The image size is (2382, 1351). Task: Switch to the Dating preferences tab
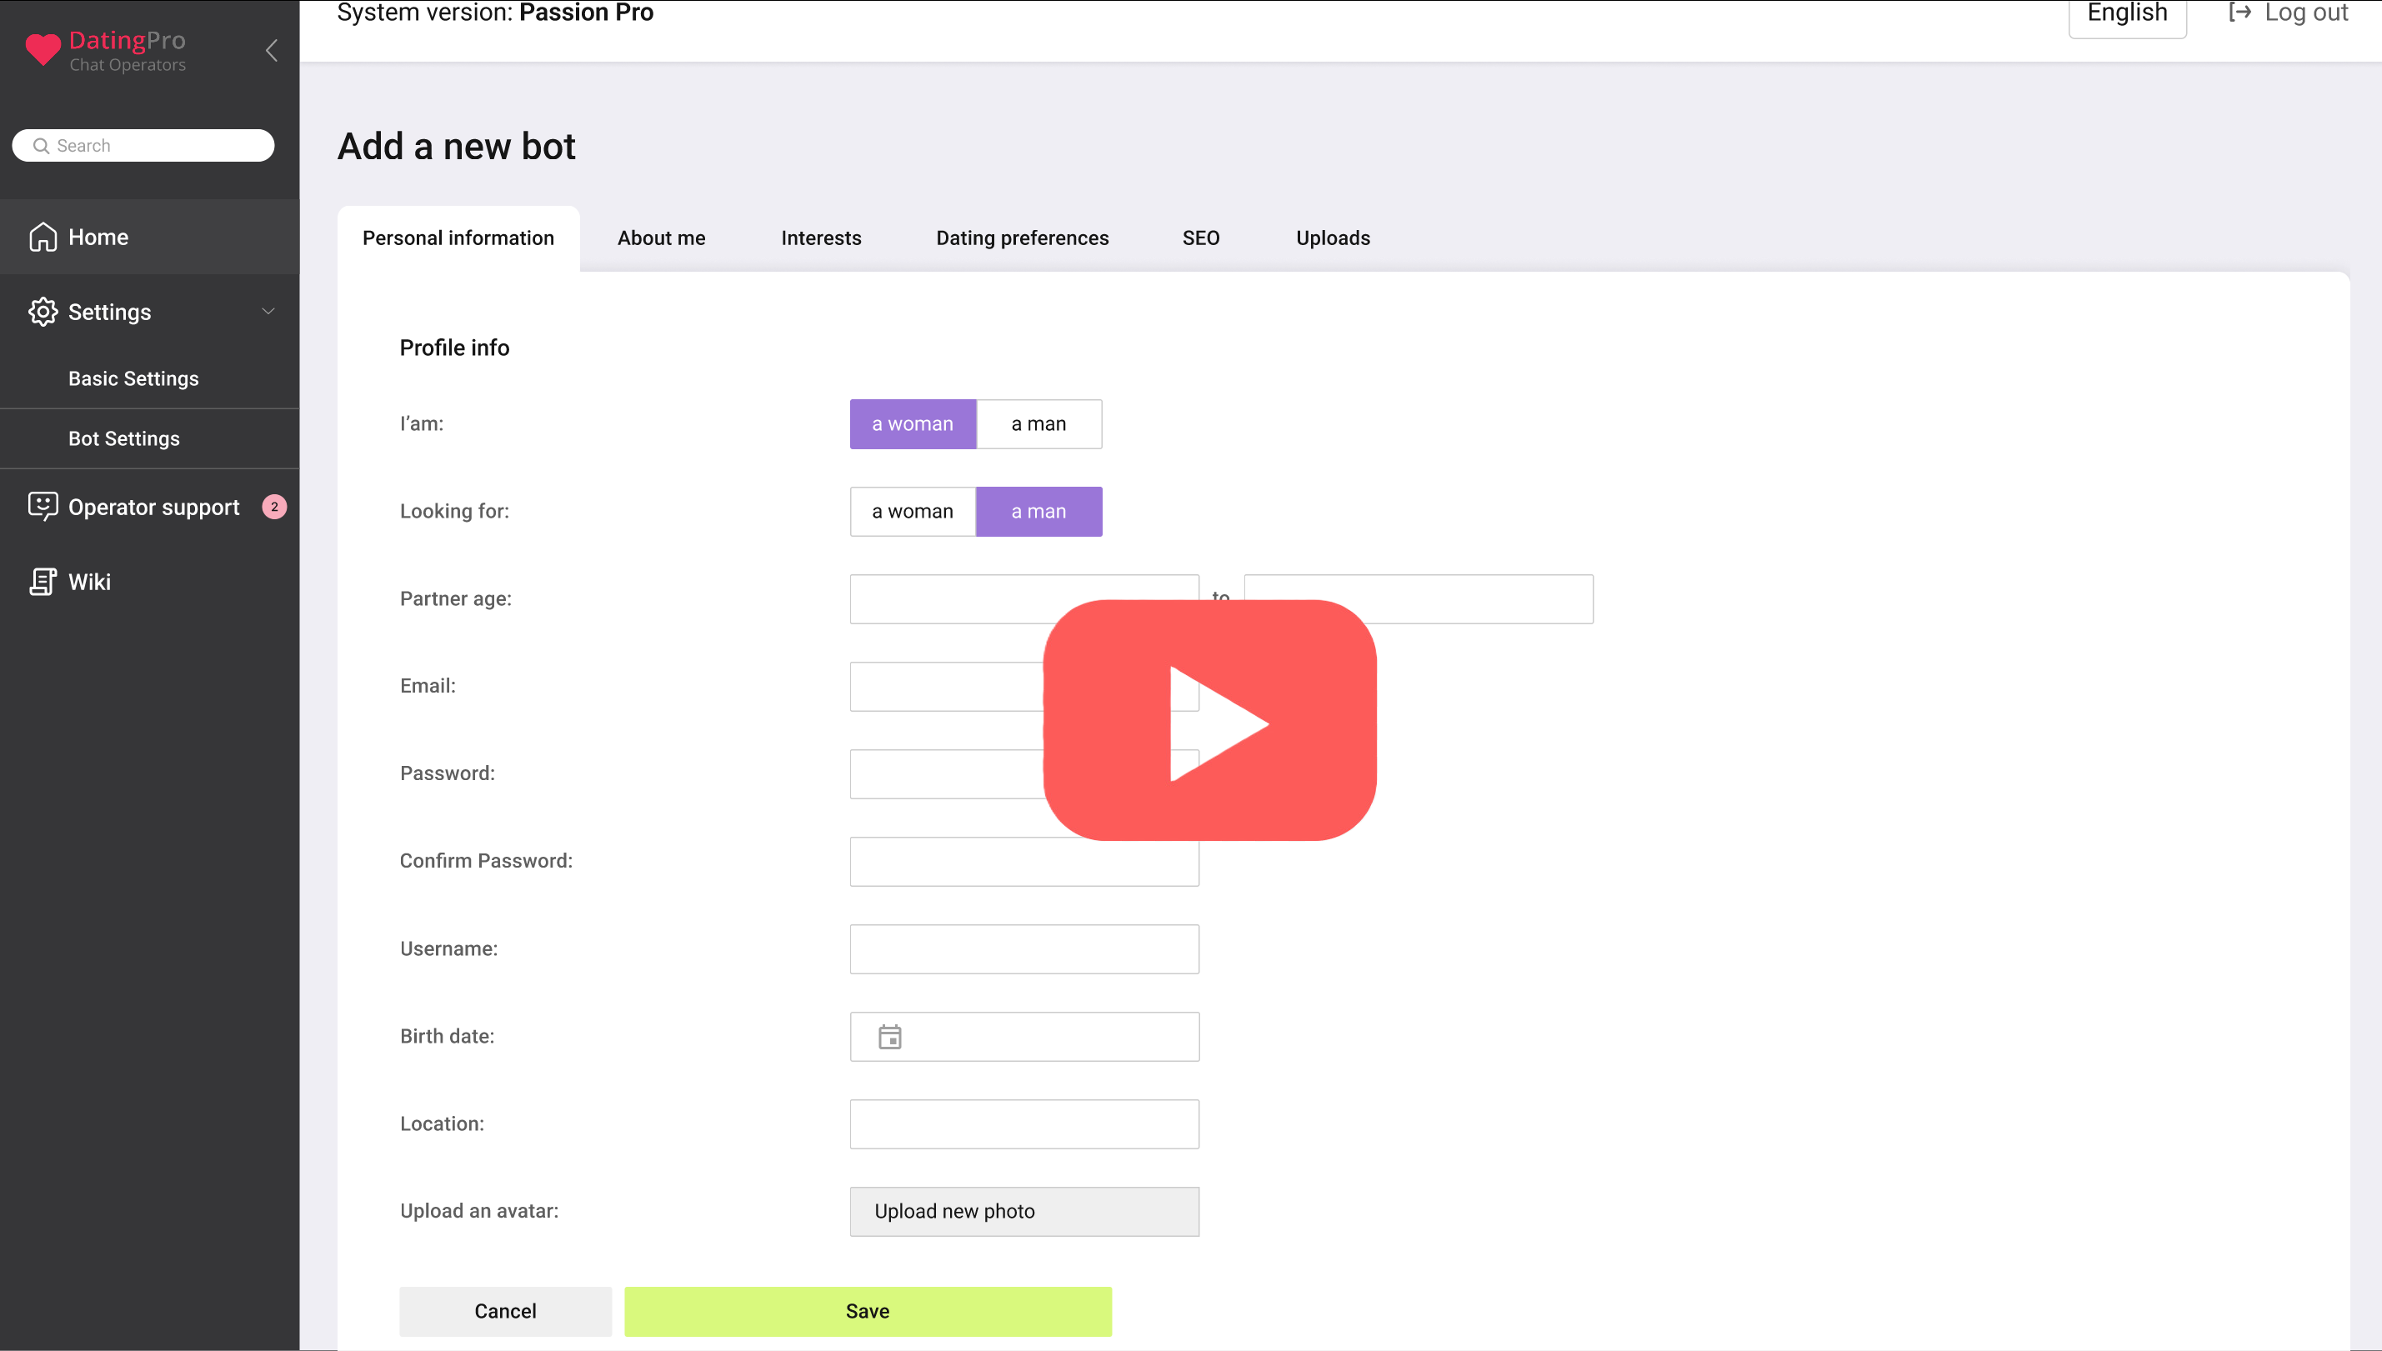click(1022, 238)
